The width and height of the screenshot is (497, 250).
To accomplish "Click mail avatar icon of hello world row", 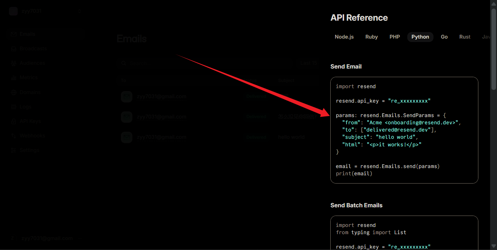I will tap(127, 137).
